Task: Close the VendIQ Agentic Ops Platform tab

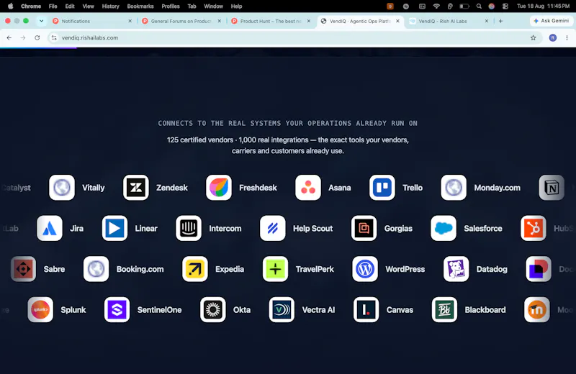Action: [397, 22]
